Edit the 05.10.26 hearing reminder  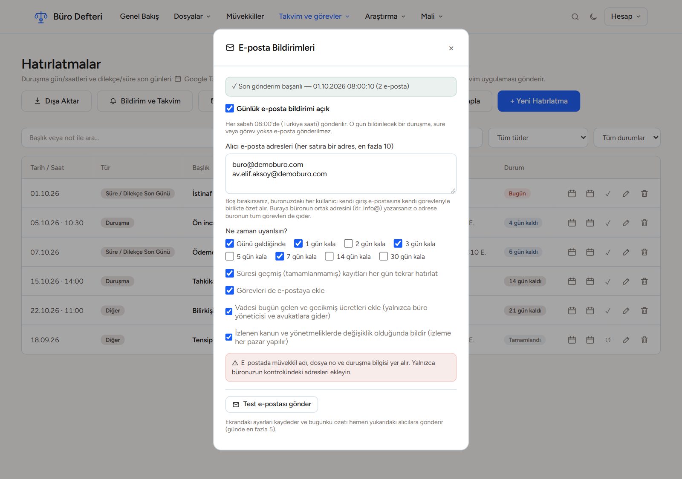click(626, 223)
